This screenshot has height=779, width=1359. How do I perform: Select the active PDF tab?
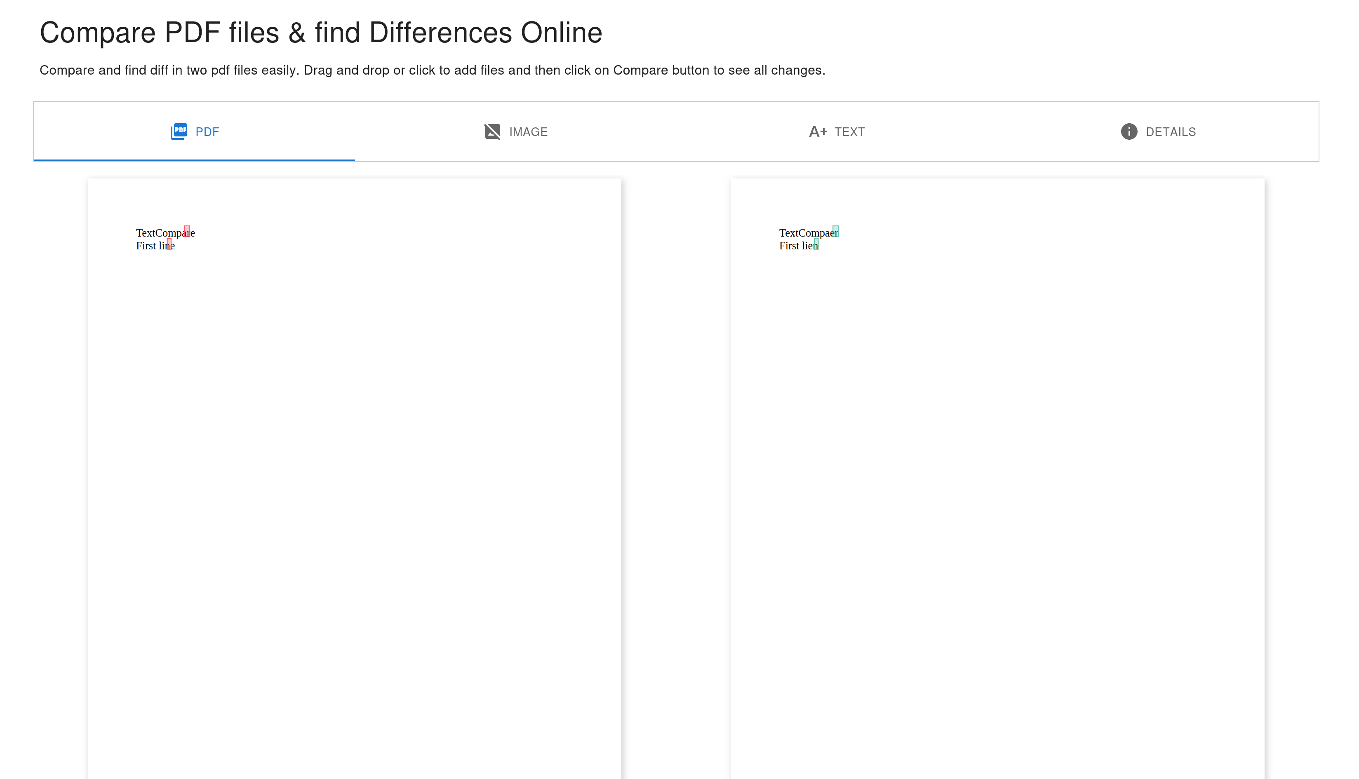click(x=194, y=131)
